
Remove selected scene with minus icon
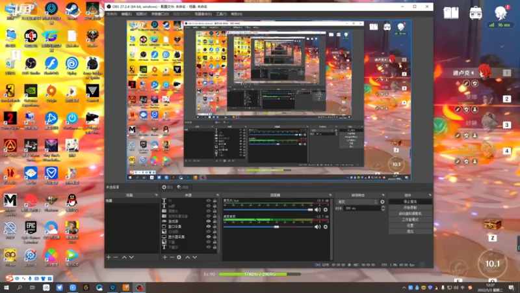(x=116, y=257)
